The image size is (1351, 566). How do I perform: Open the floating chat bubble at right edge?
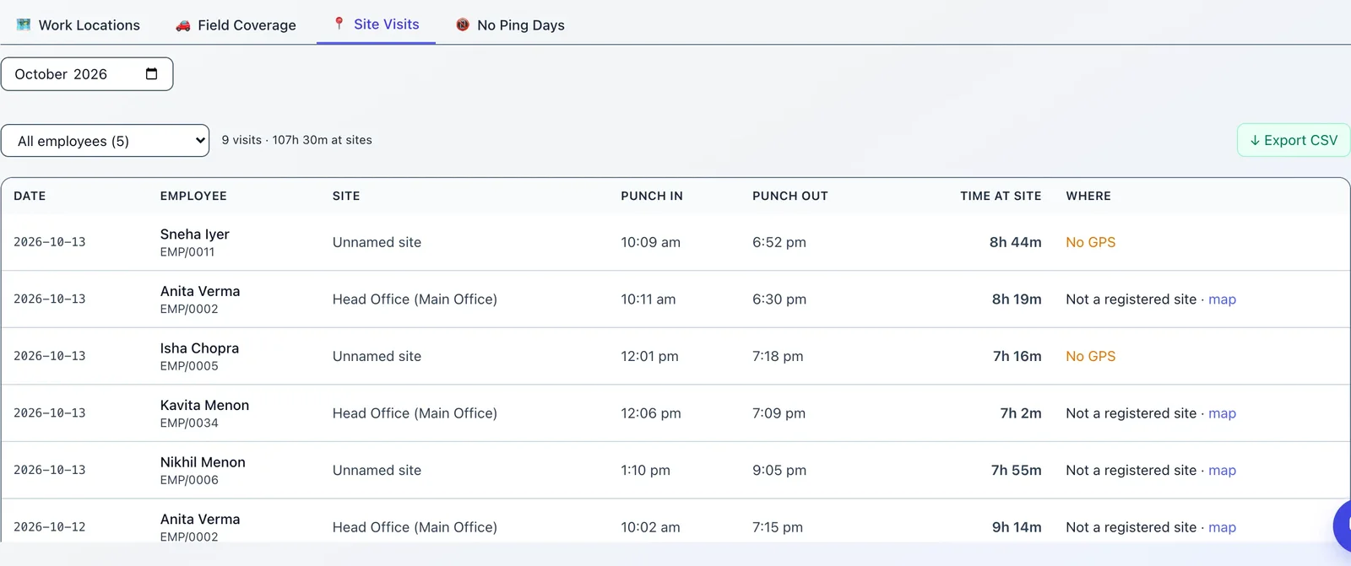click(x=1343, y=526)
